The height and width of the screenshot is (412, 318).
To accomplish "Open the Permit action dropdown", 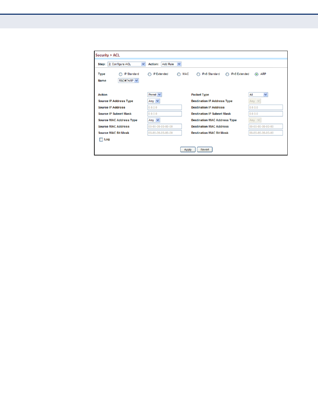I will coord(154,94).
